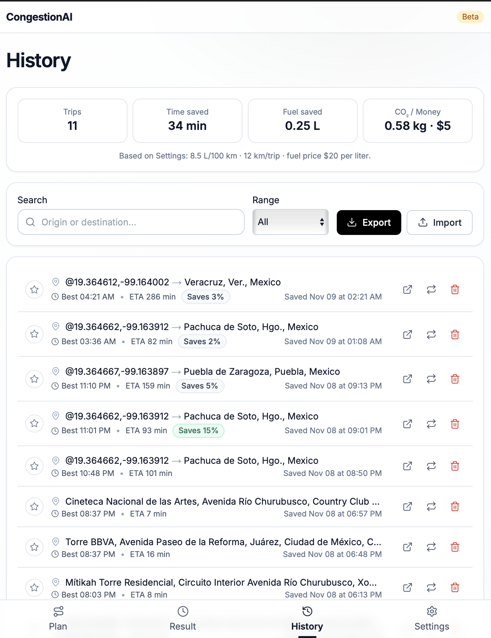The image size is (491, 638).
Task: Export the trip history
Action: pyautogui.click(x=368, y=222)
